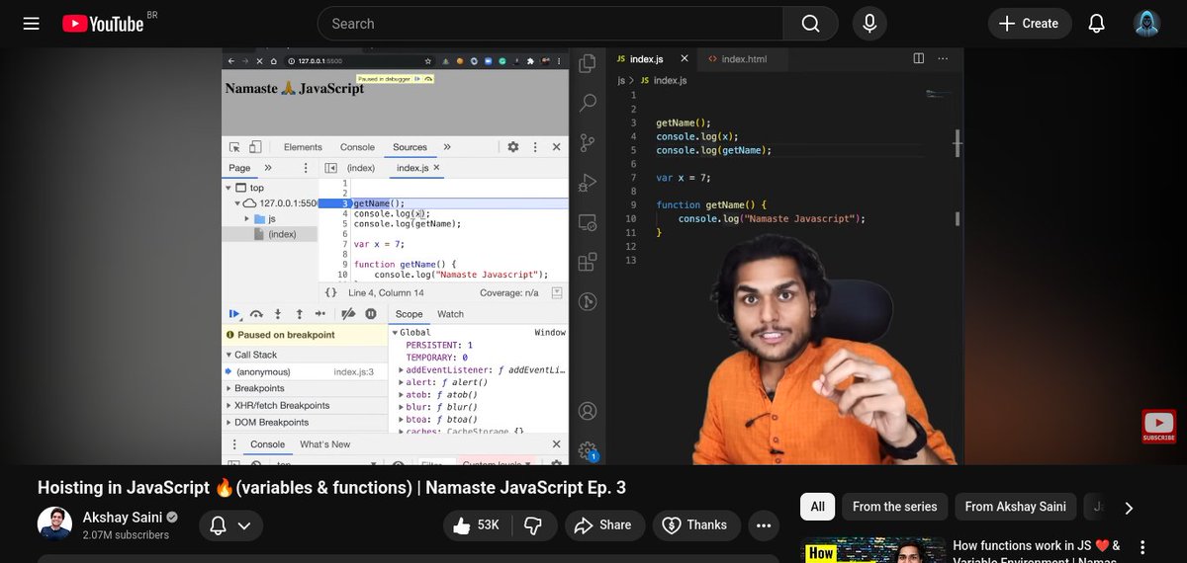Click DevTools device toolbar toggle icon
The height and width of the screenshot is (563, 1187).
pyautogui.click(x=254, y=147)
